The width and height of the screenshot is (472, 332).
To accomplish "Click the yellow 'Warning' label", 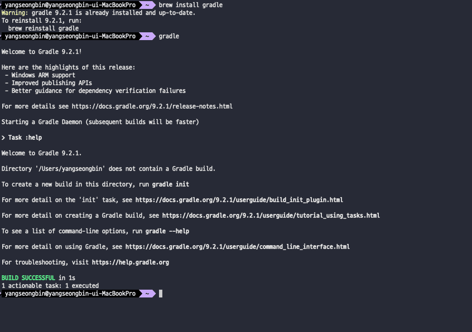I will pyautogui.click(x=13, y=13).
